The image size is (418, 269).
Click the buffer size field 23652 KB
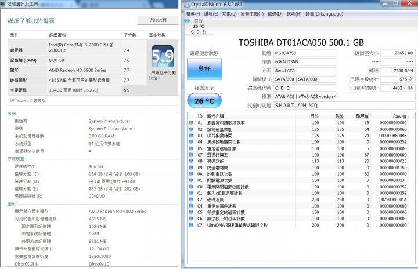398,53
